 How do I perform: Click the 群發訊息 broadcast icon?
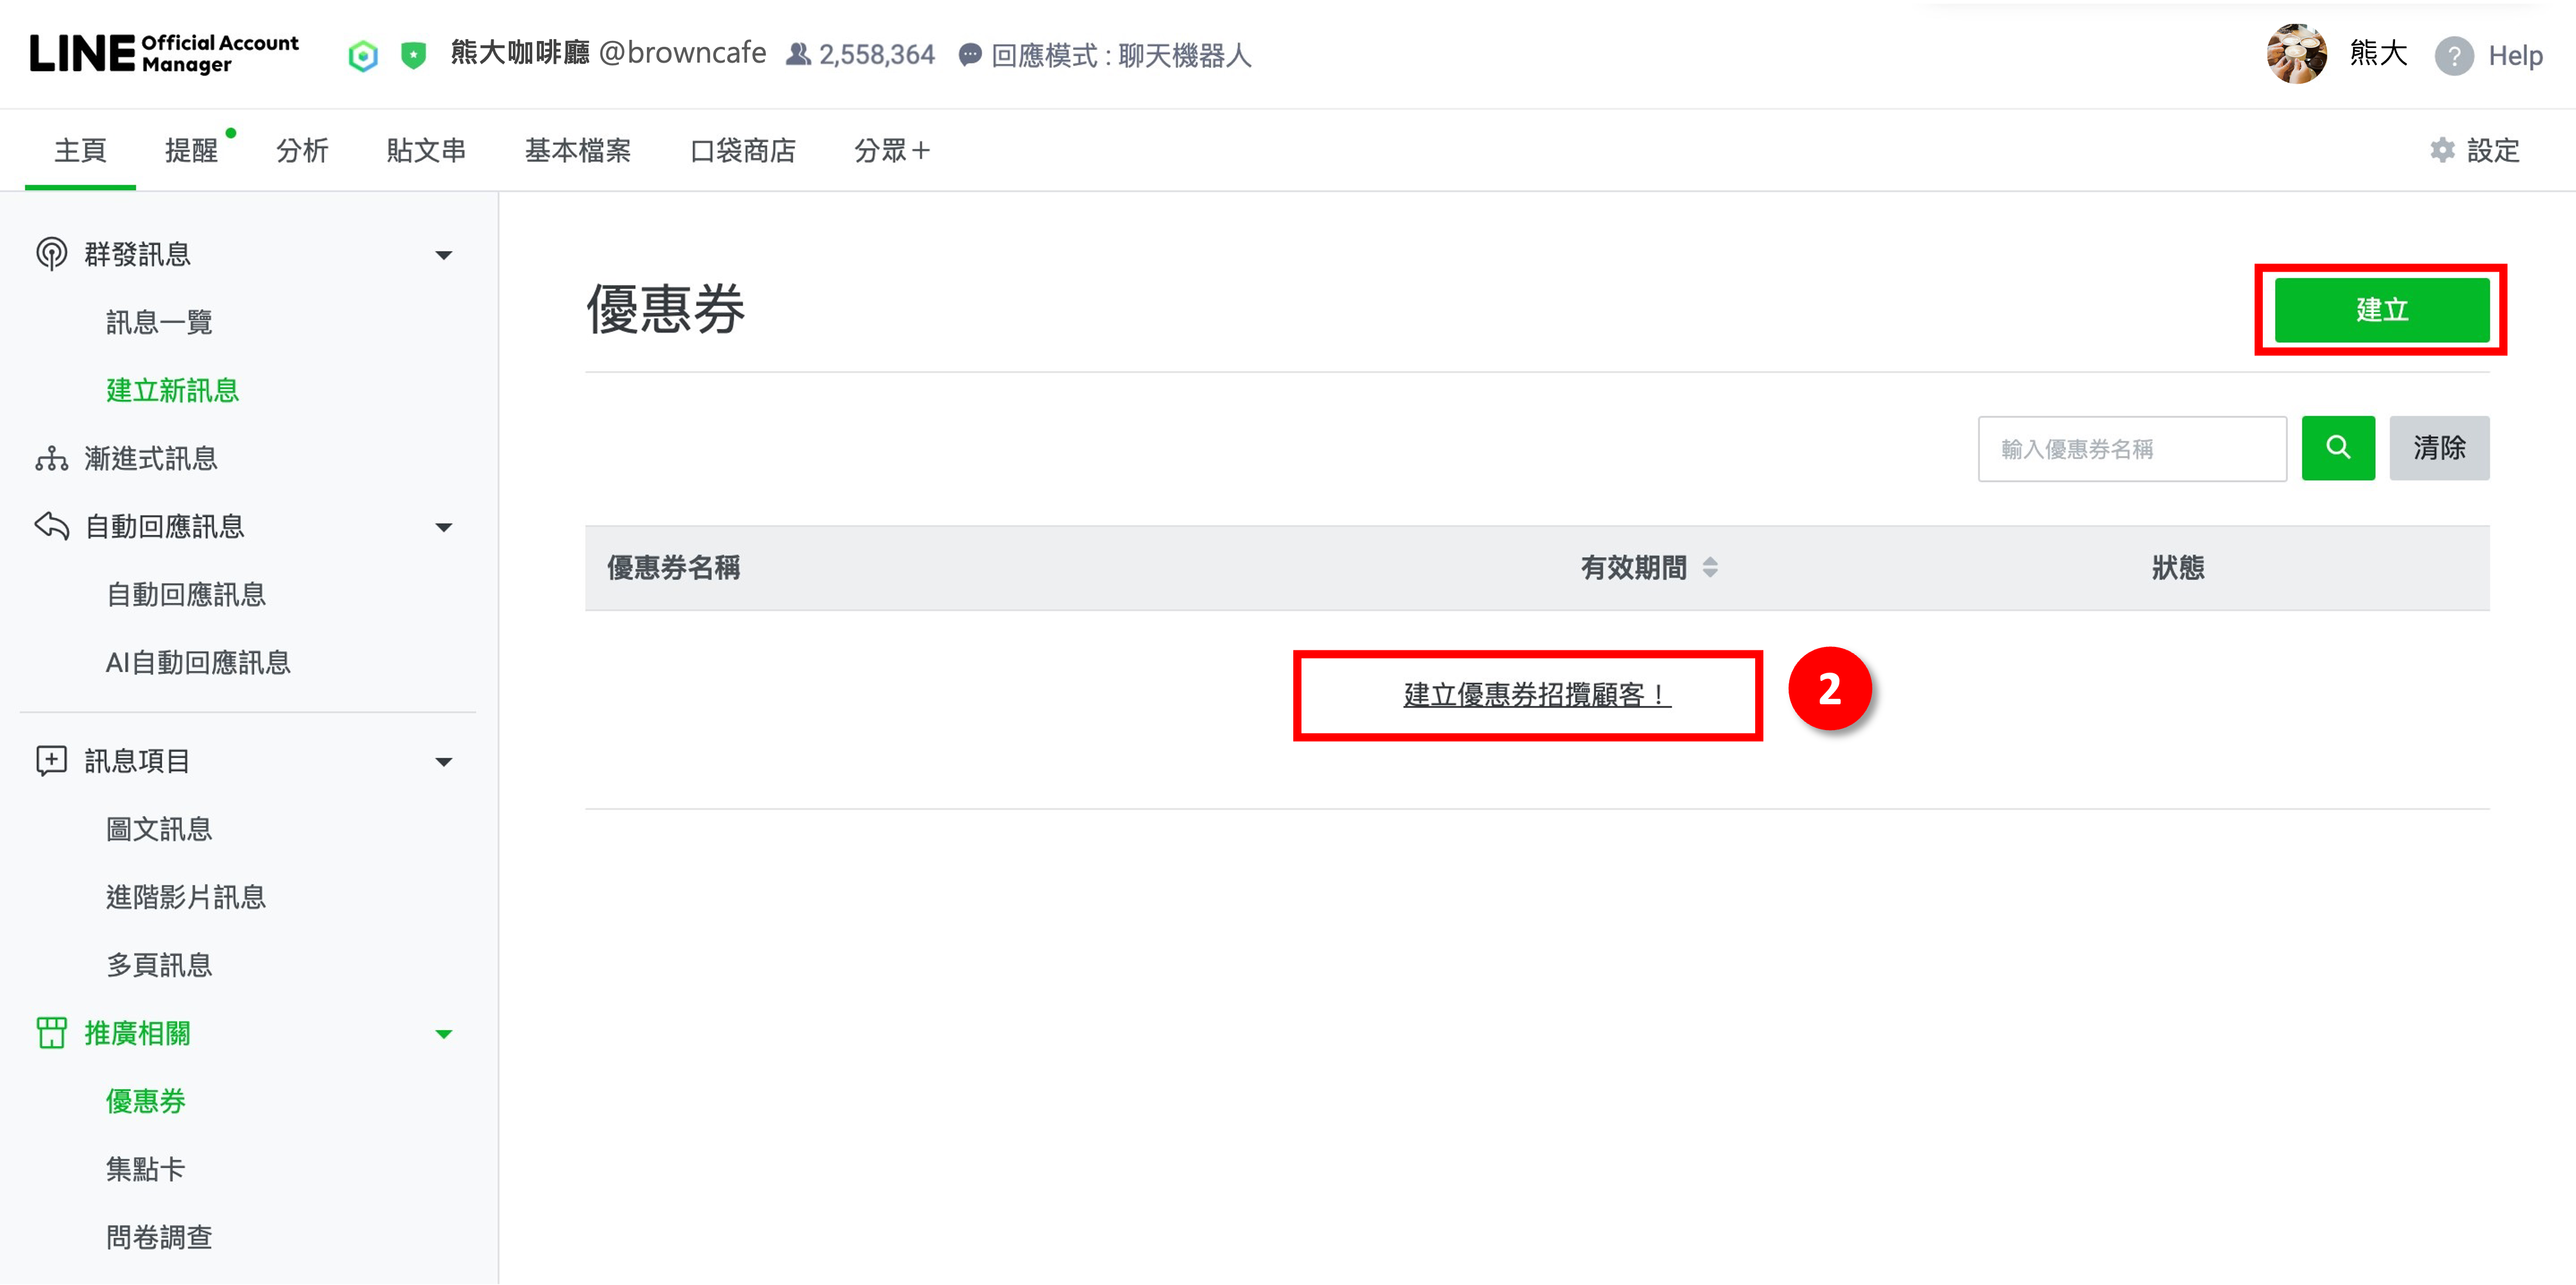pyautogui.click(x=51, y=254)
